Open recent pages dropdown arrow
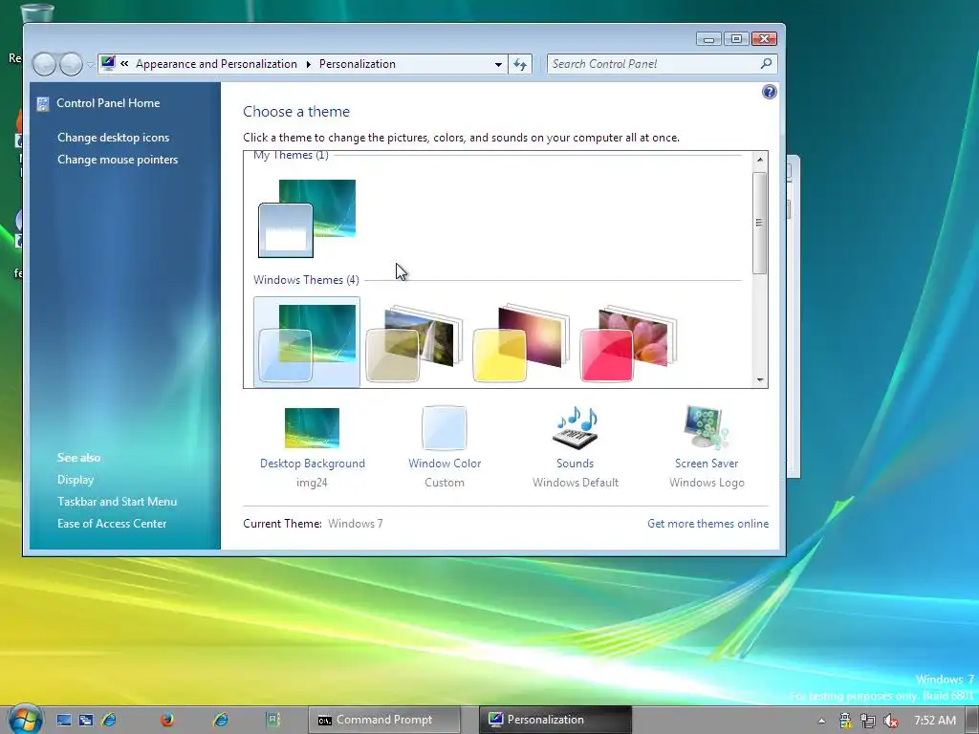This screenshot has width=979, height=734. click(x=91, y=64)
